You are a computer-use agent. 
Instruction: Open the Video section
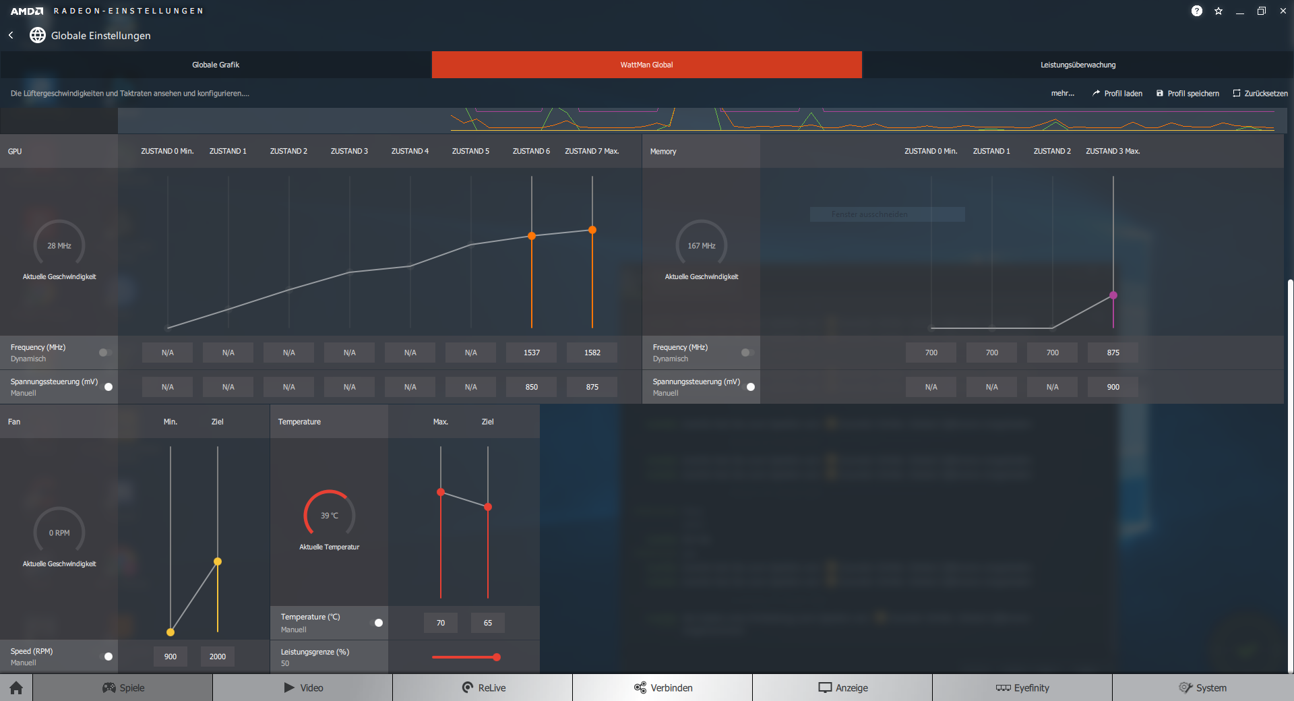(x=303, y=688)
